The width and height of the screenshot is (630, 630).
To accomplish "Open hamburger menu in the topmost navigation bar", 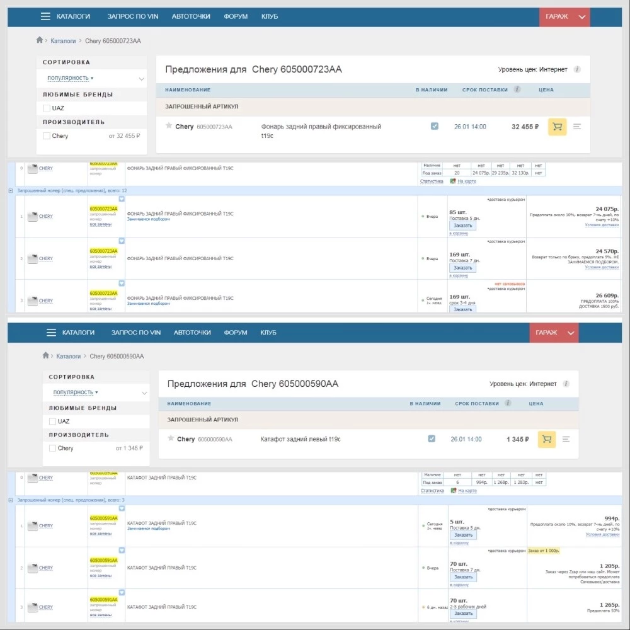I will point(45,16).
